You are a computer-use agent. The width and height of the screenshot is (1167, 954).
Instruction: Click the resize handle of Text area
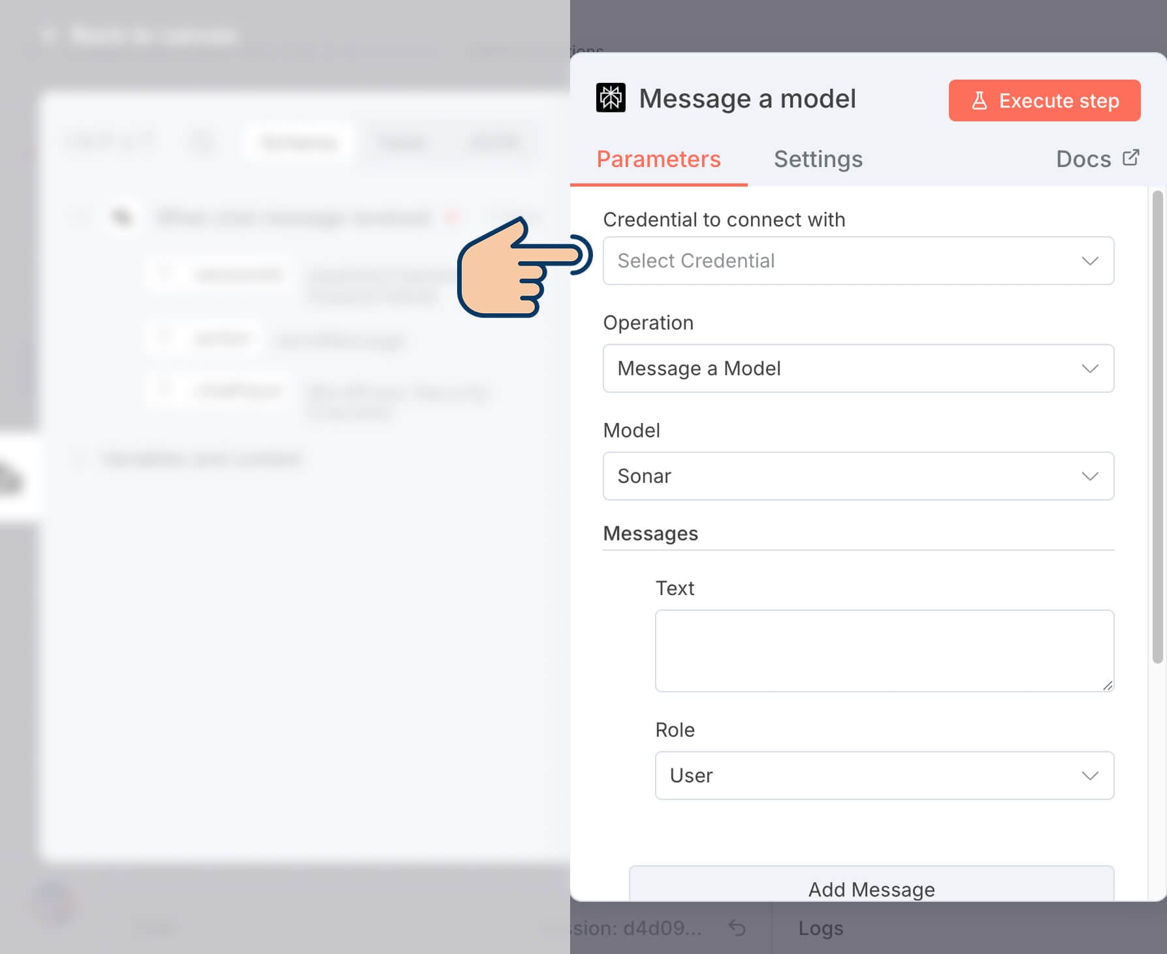point(1107,685)
